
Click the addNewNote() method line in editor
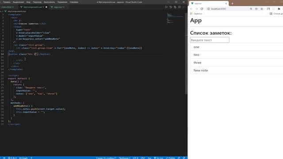click(x=23, y=106)
